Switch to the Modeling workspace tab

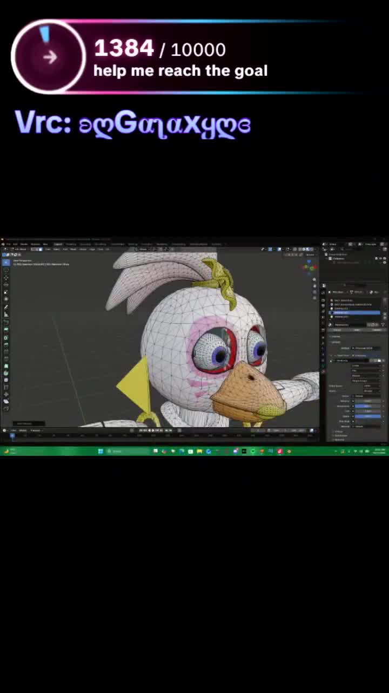click(71, 244)
